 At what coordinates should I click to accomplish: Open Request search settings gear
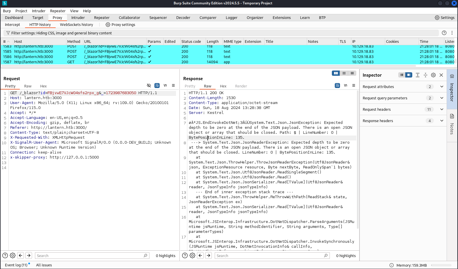coord(13,255)
